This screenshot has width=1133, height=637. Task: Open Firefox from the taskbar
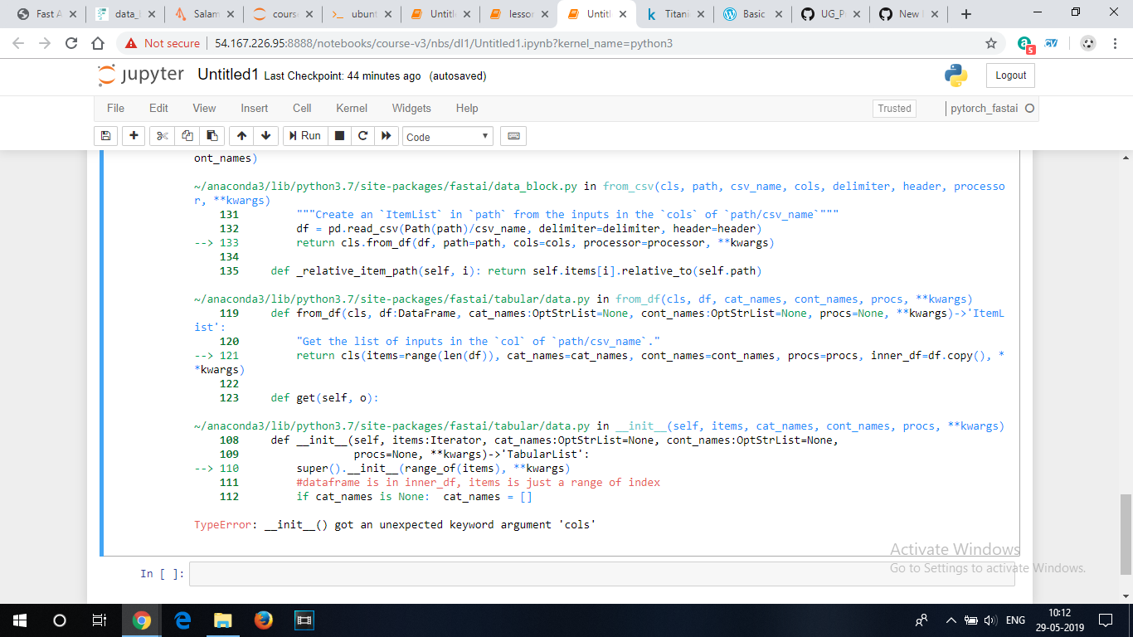pos(264,620)
